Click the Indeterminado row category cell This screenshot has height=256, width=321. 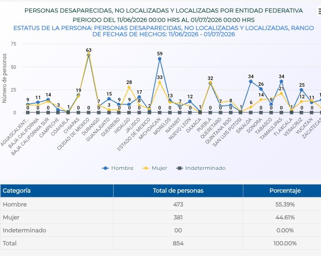tap(57, 231)
